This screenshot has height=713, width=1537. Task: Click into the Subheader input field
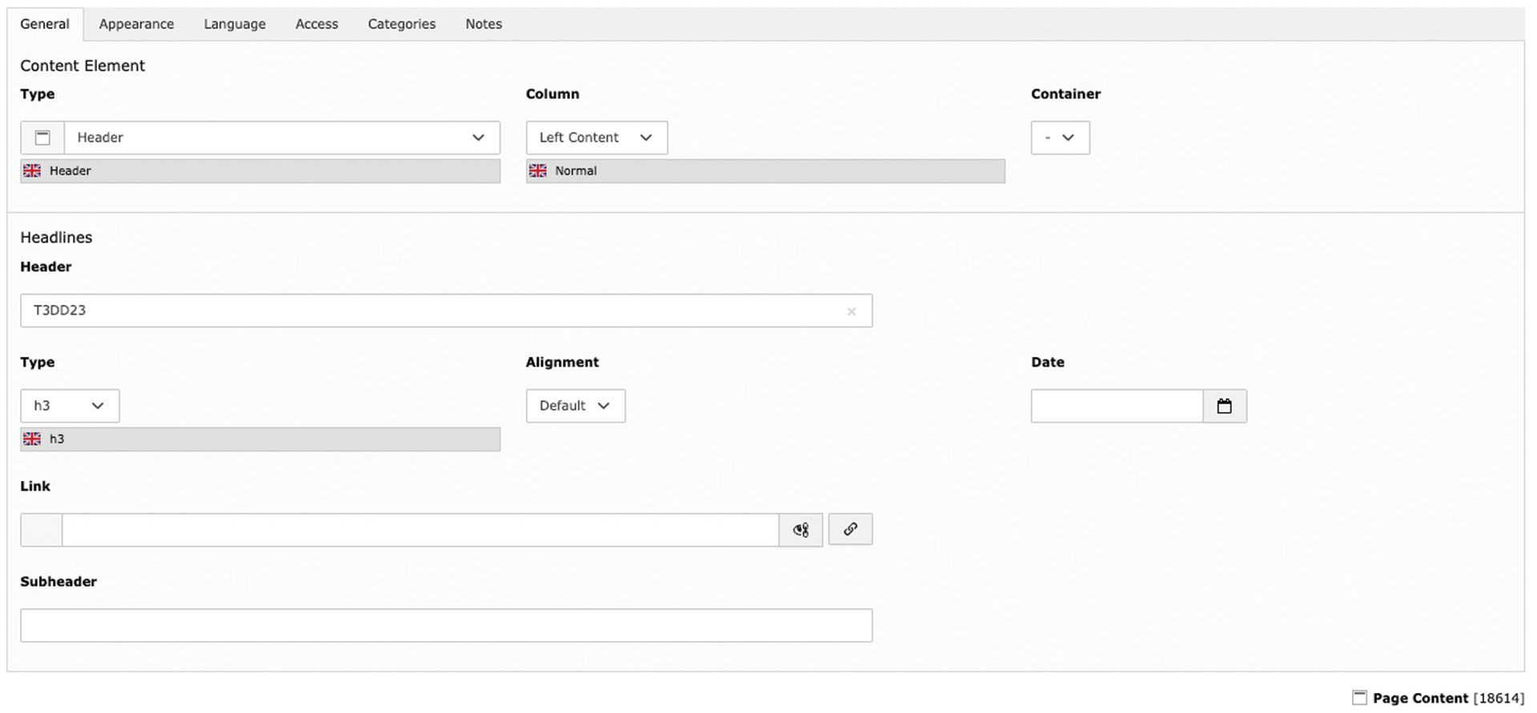pos(446,625)
